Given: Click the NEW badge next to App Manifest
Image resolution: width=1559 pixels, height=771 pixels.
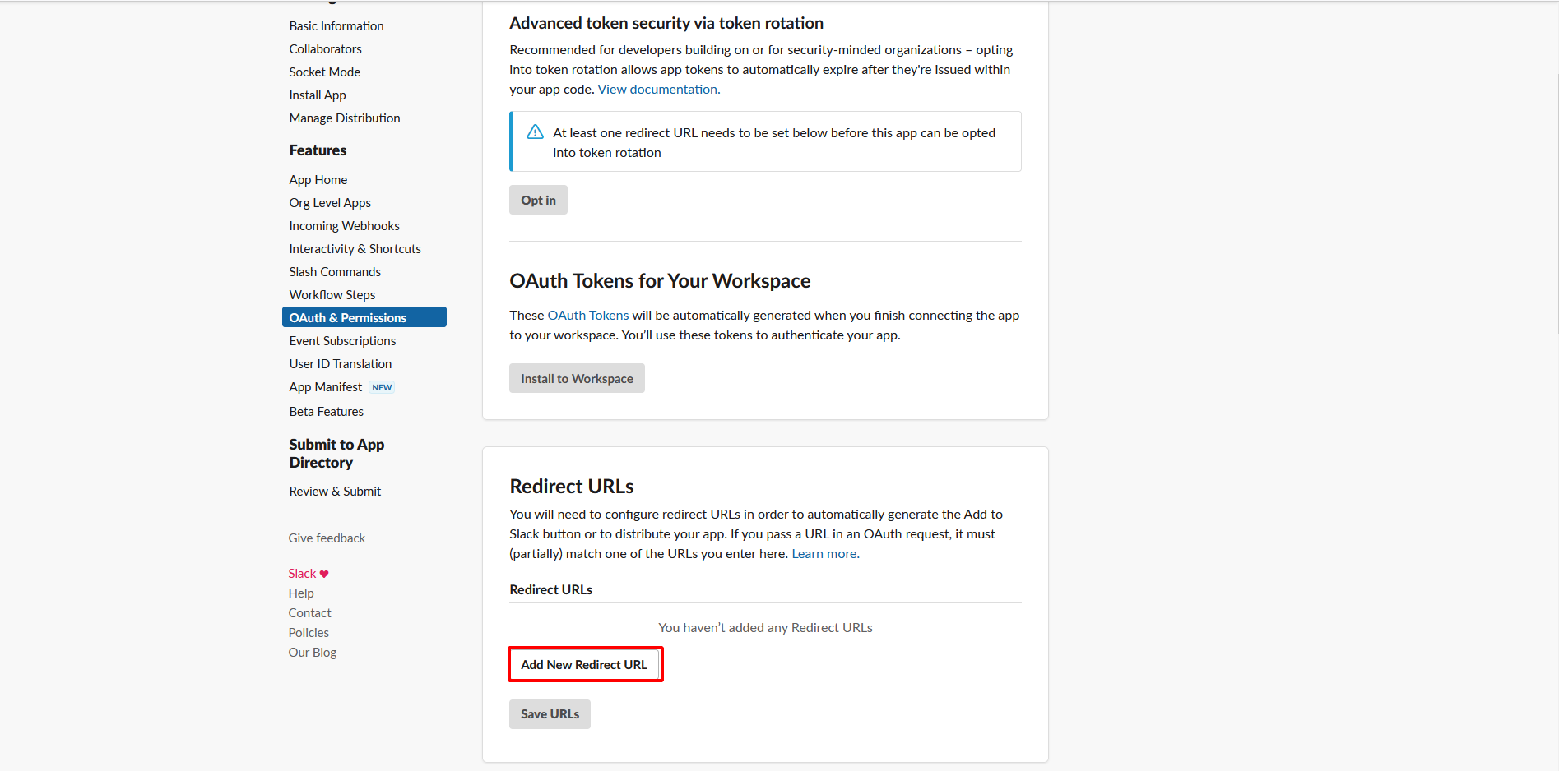Looking at the screenshot, I should pyautogui.click(x=382, y=387).
